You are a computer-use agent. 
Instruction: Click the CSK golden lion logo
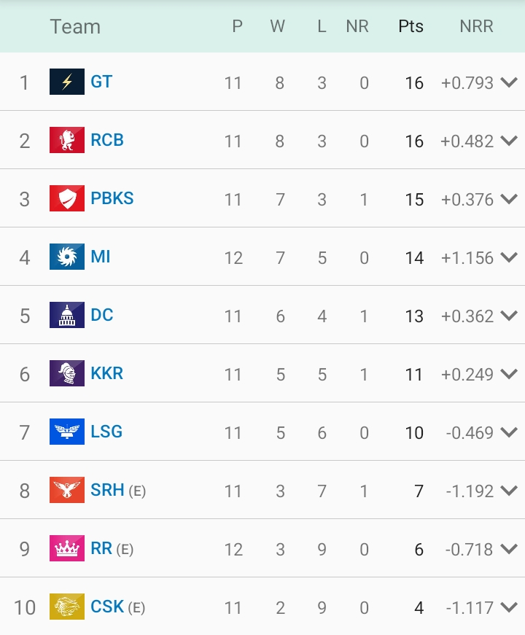[67, 607]
